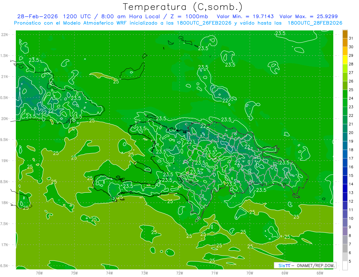Pick the teal colorbar segment between 19 and 20

pyautogui.click(x=345, y=137)
